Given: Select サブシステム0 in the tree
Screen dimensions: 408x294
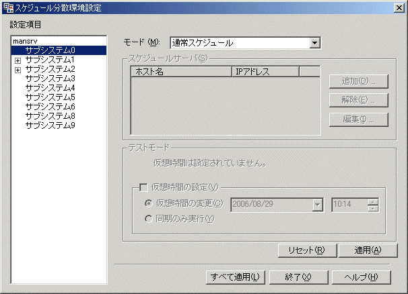Looking at the screenshot, I should pyautogui.click(x=50, y=50).
